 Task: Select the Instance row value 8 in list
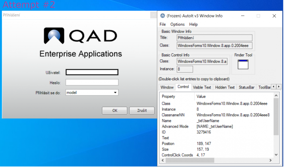click(198, 109)
